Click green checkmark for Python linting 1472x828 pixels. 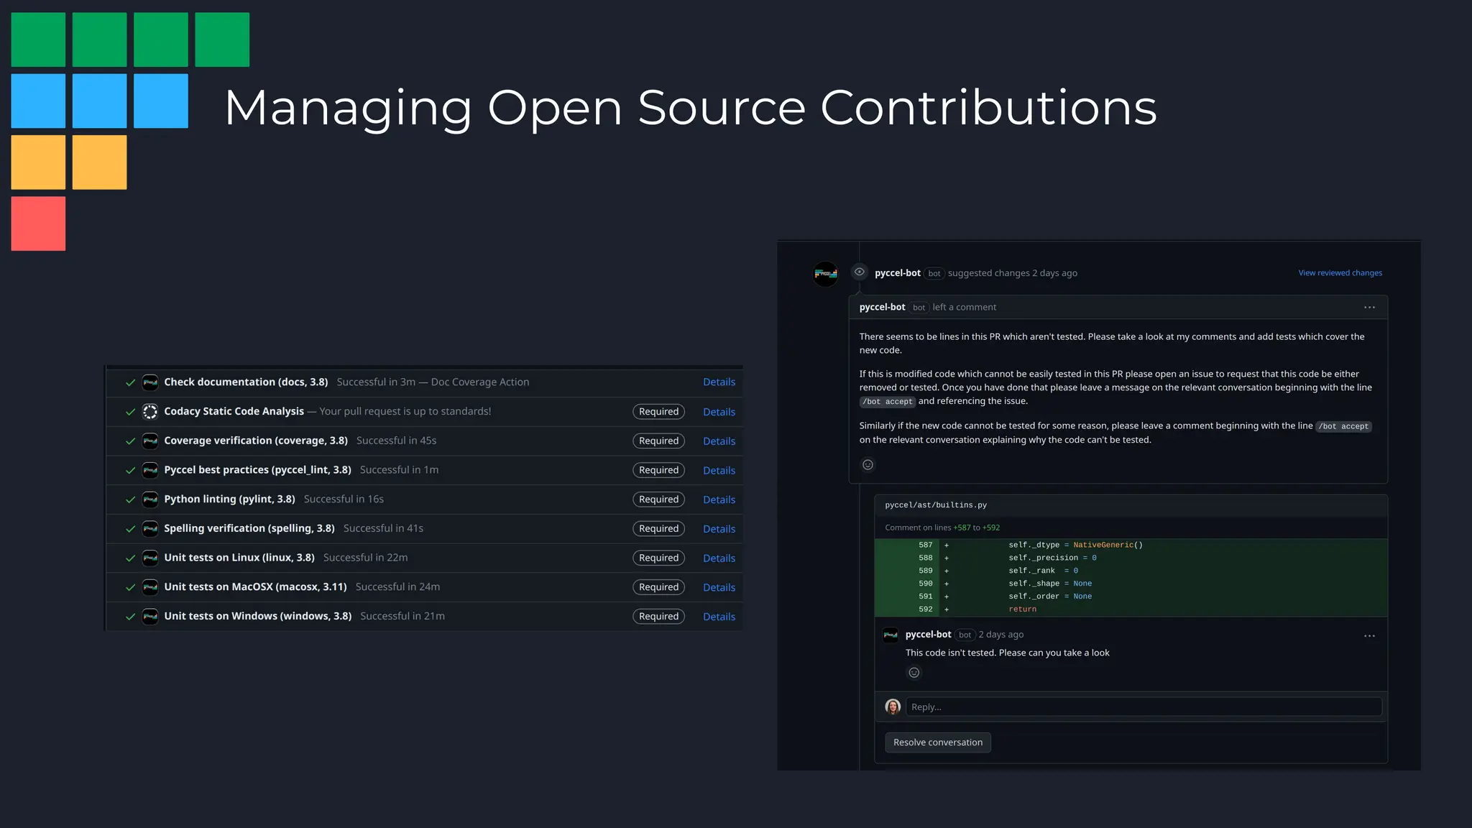[130, 500]
